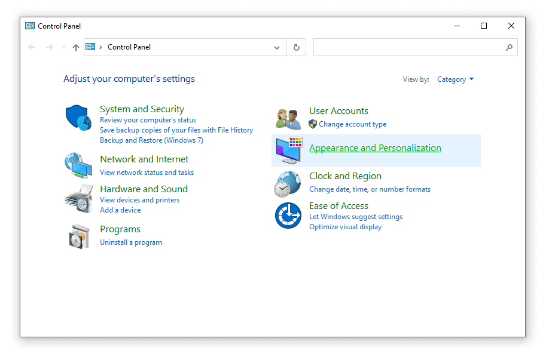Click the Hardware and Sound printer icon

(79, 199)
